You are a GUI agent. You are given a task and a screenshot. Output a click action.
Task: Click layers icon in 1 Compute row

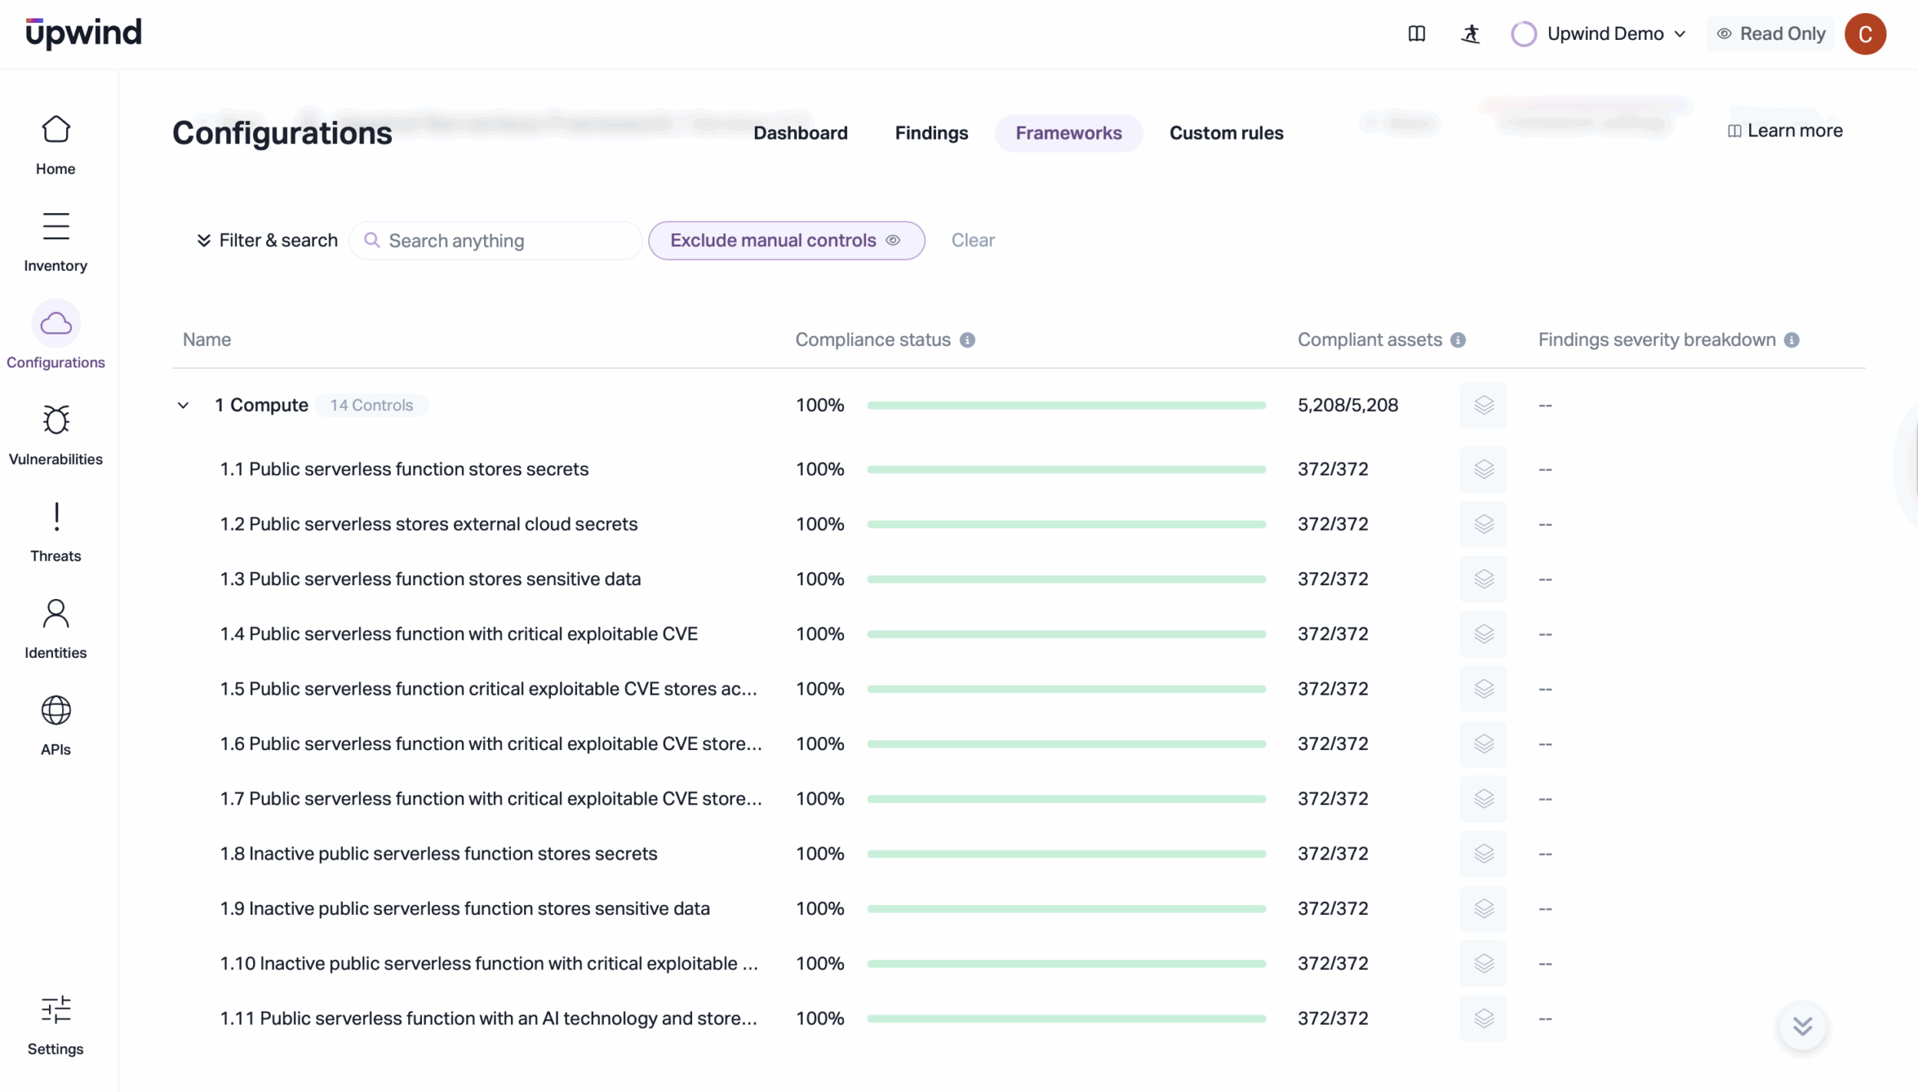click(x=1483, y=405)
